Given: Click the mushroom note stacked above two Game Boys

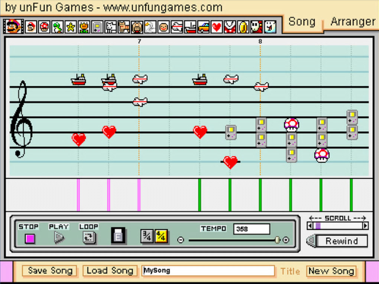Looking at the screenshot, I should click(x=292, y=125).
